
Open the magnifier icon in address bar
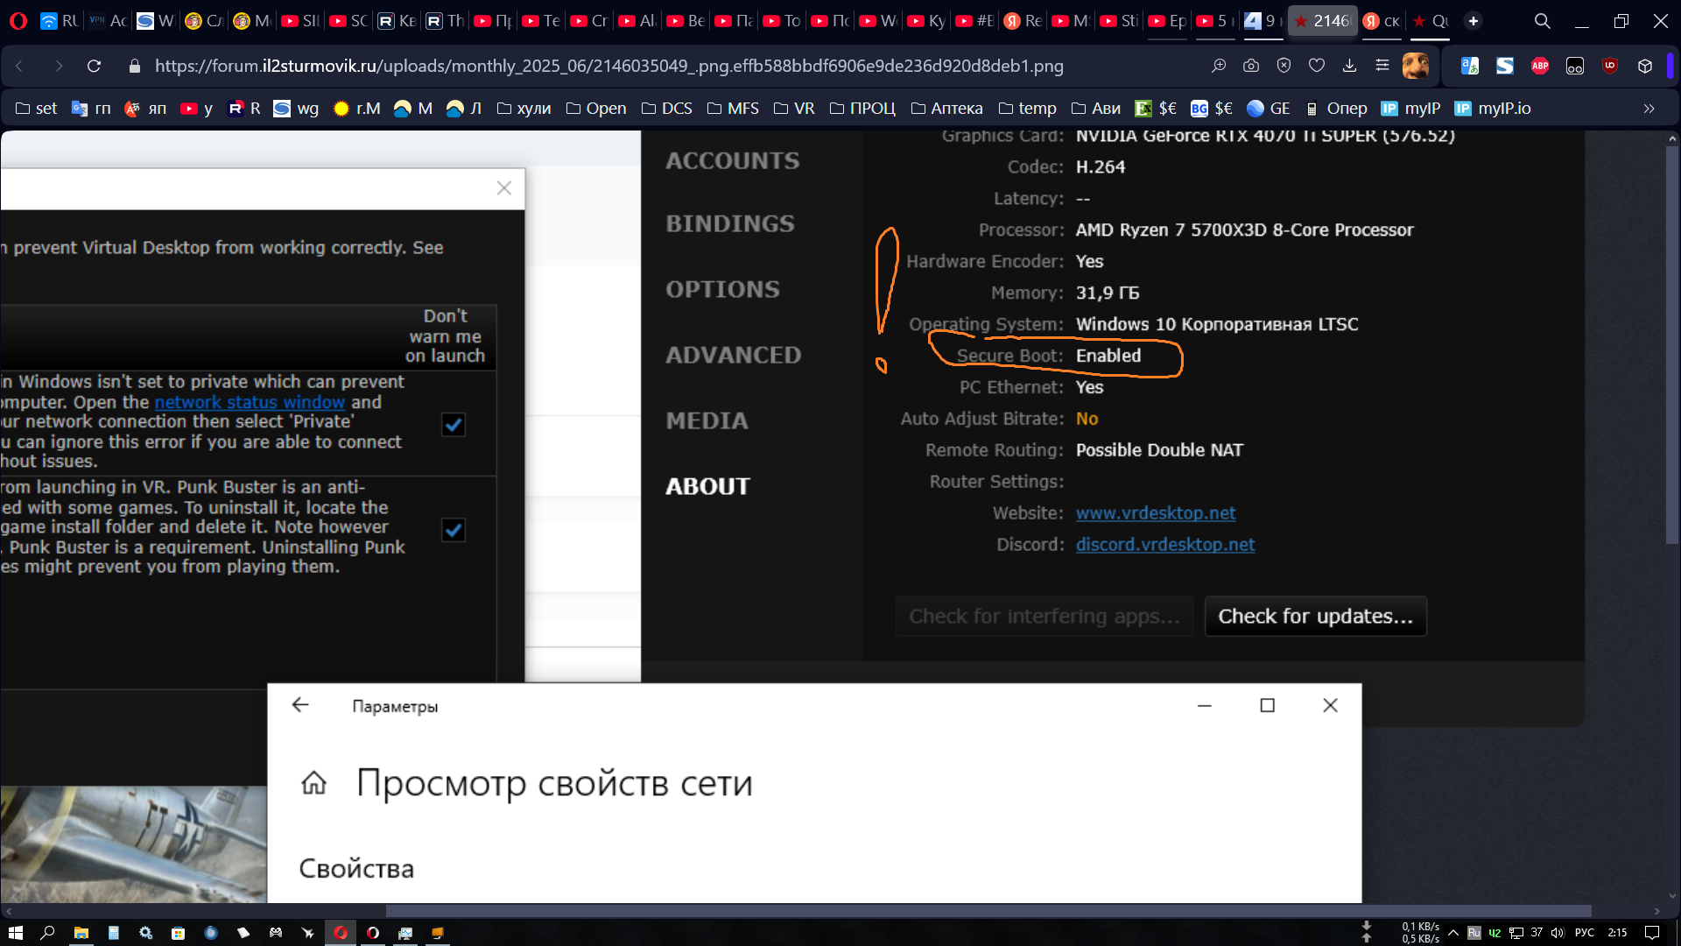1218,66
